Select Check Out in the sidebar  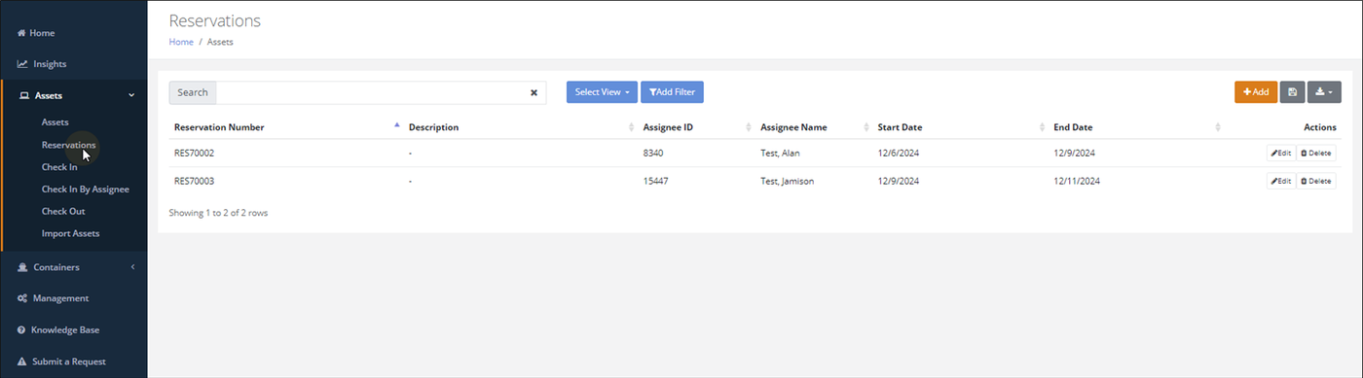pyautogui.click(x=63, y=211)
